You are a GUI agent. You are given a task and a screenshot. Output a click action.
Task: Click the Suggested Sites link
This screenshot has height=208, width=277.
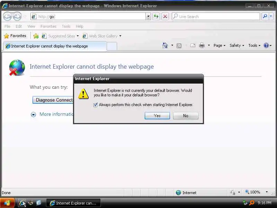pos(62,36)
